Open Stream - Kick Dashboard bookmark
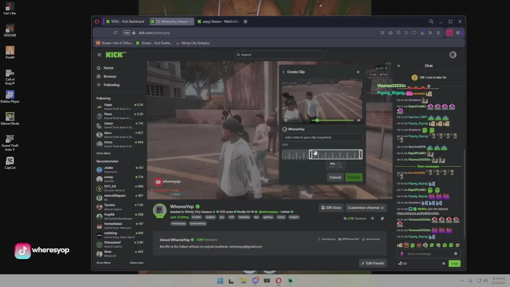510x287 pixels. click(154, 43)
